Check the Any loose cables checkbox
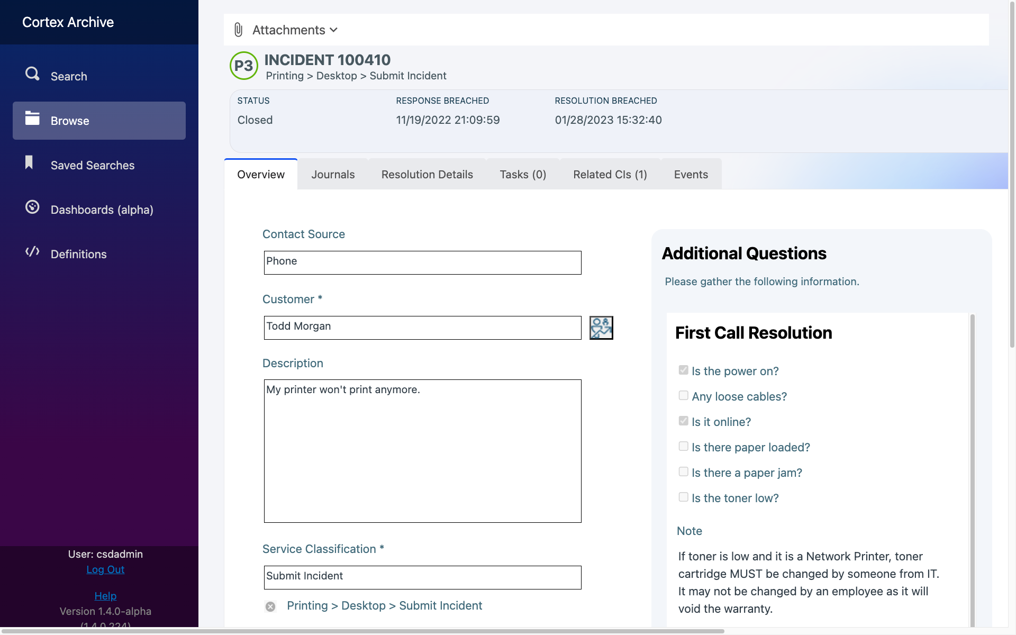 [683, 395]
